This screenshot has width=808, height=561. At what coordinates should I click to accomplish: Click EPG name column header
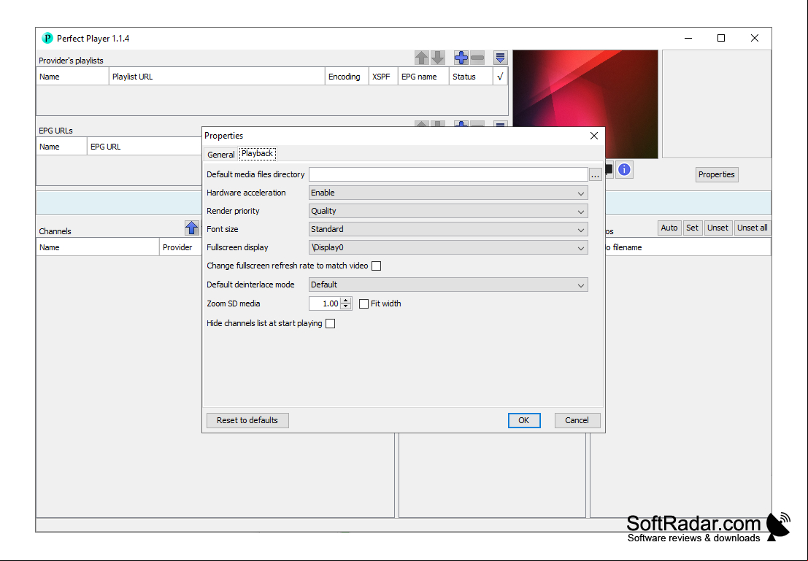423,77
